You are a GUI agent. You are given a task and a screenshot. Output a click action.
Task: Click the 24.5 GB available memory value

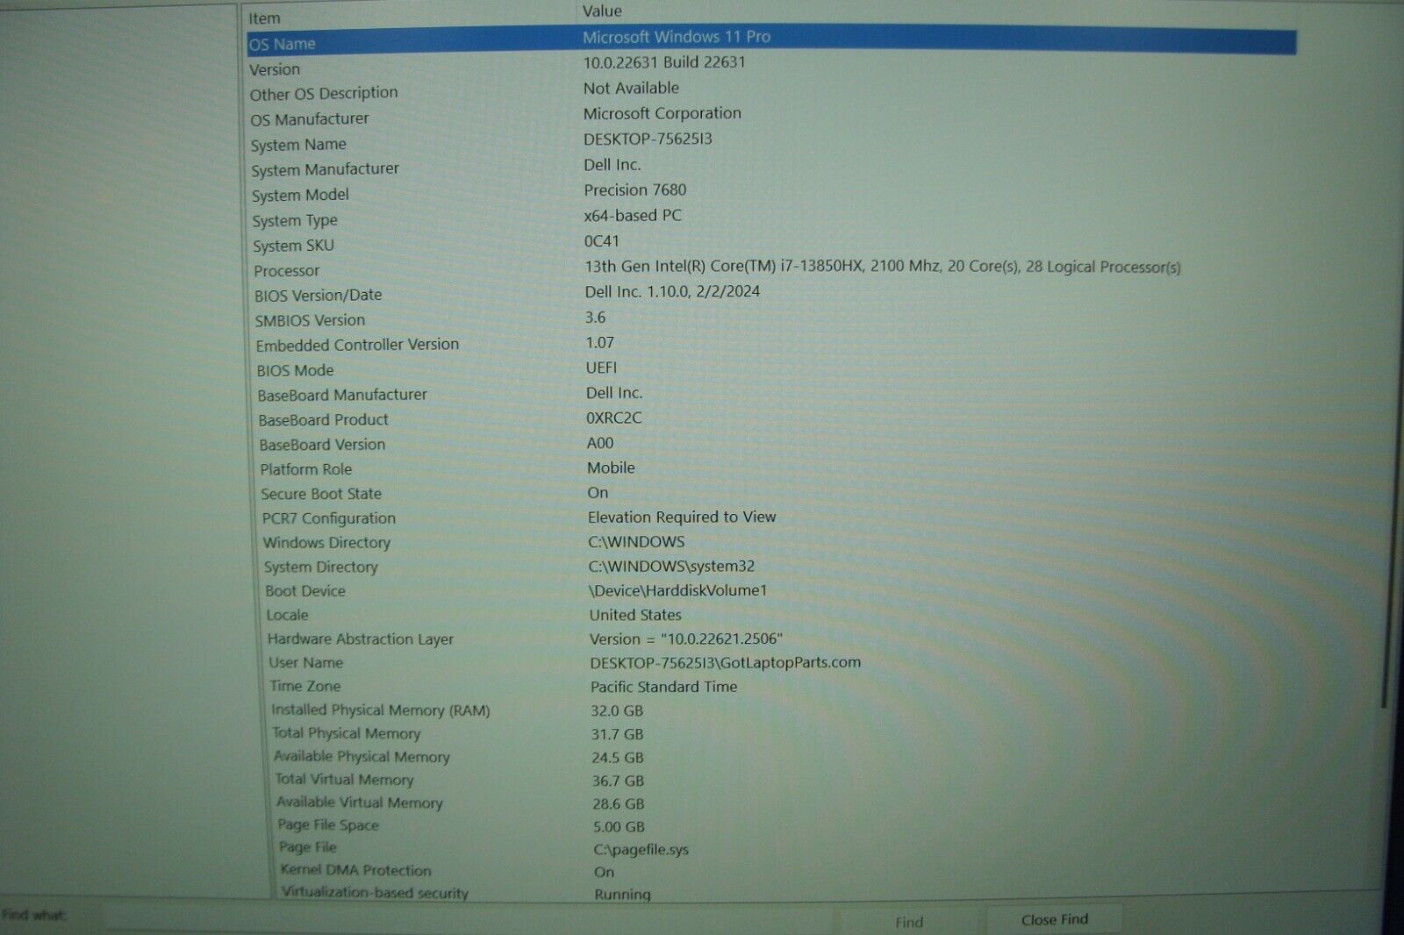[x=618, y=757]
